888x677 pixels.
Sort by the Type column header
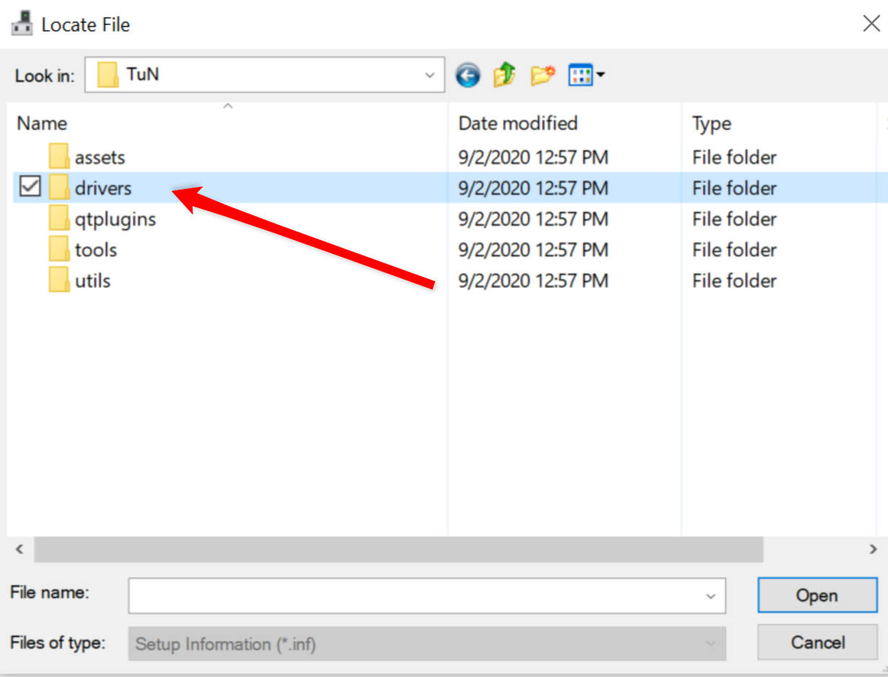pyautogui.click(x=712, y=123)
